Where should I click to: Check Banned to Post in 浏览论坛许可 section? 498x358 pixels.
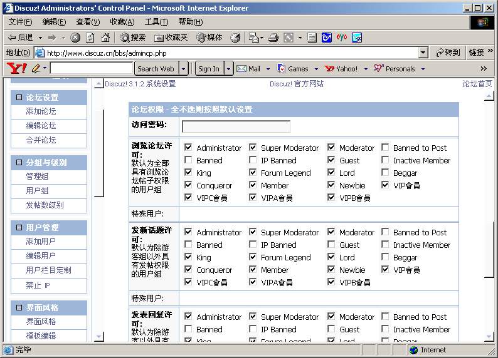(385, 147)
